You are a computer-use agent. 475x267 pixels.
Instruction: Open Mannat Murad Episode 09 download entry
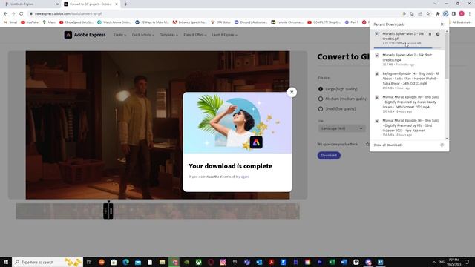(407, 104)
